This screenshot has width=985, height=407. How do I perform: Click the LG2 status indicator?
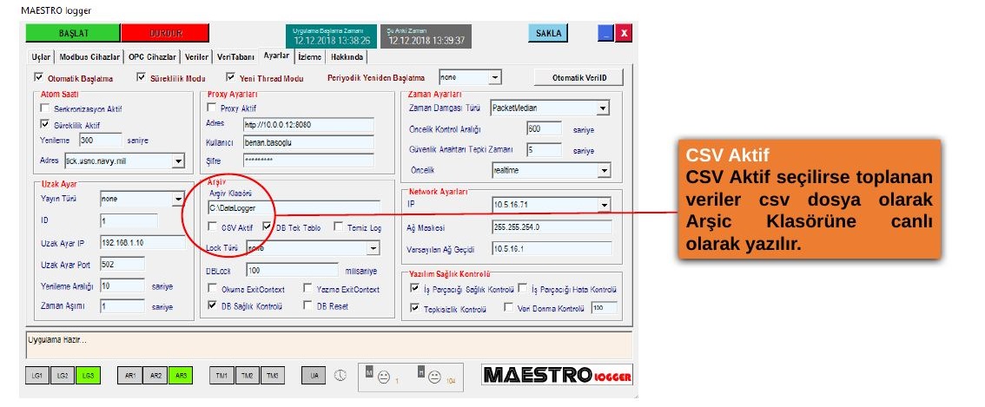pyautogui.click(x=62, y=376)
